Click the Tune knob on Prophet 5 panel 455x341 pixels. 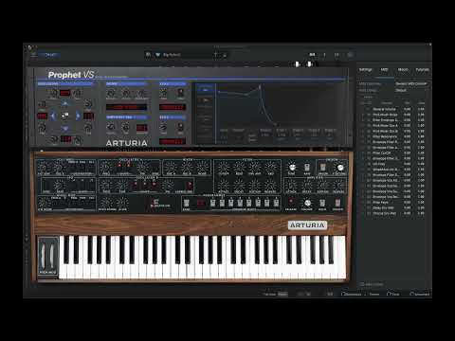tap(292, 167)
